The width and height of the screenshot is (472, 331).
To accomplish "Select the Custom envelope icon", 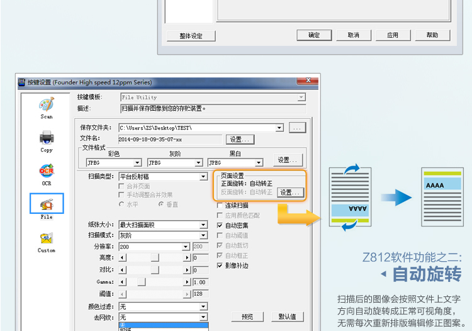I will tap(47, 238).
